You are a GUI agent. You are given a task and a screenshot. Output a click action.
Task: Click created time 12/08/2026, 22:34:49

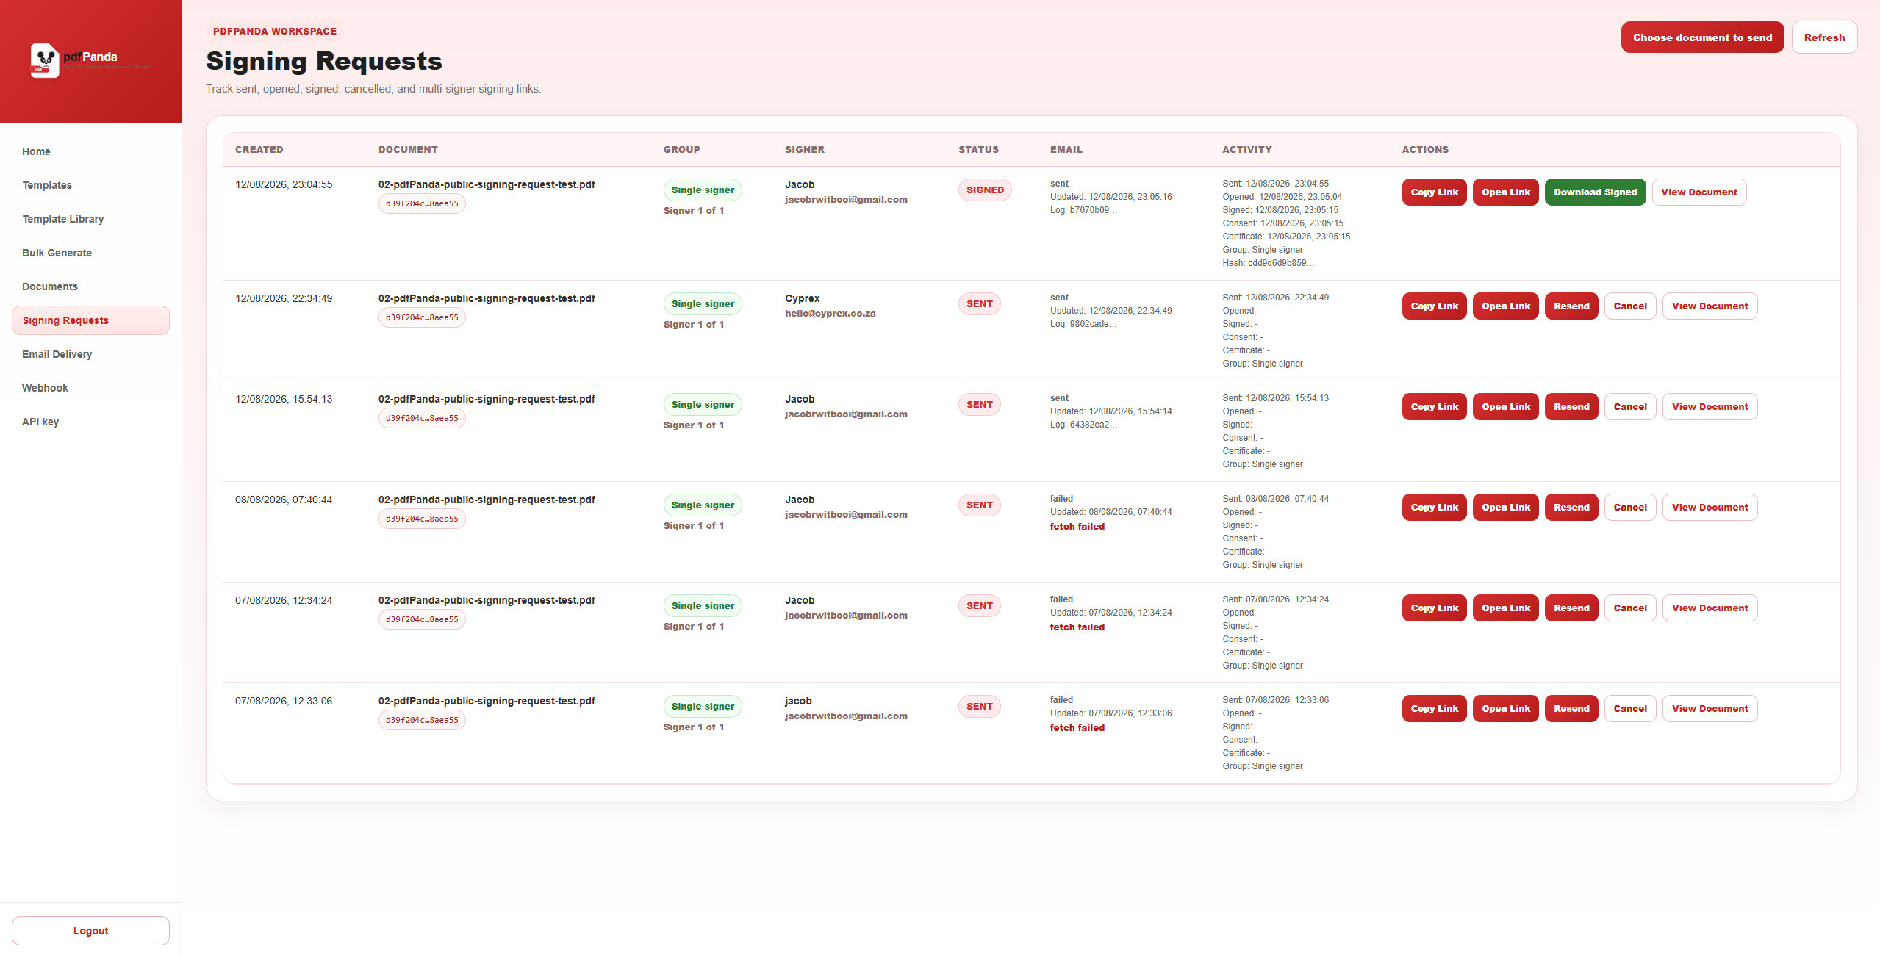[284, 299]
